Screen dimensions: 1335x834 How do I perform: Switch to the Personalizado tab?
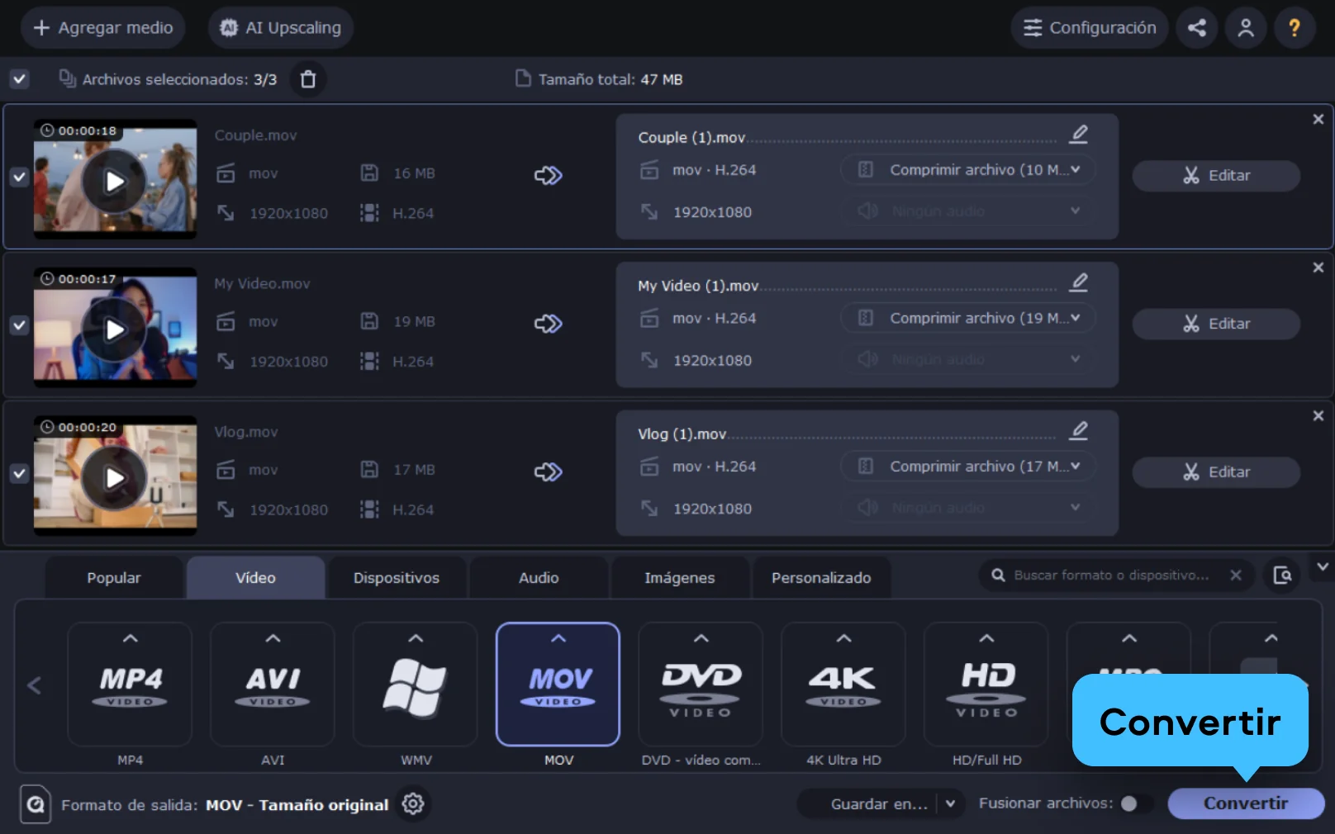[x=821, y=578]
